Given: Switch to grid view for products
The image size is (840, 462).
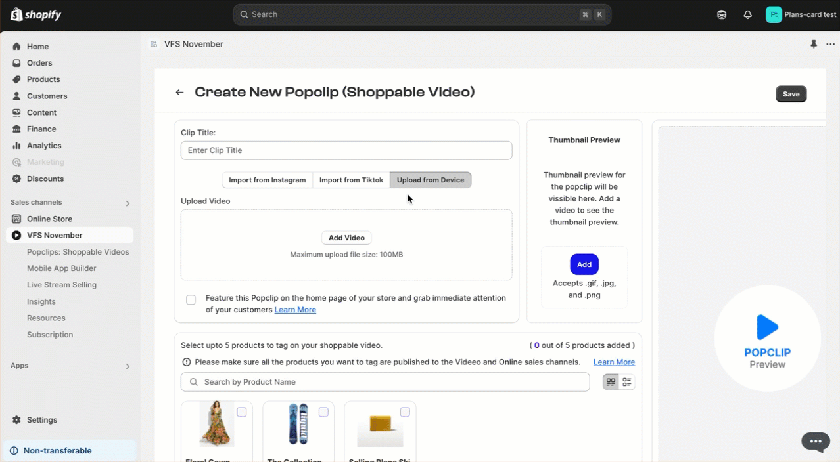Looking at the screenshot, I should pyautogui.click(x=611, y=382).
